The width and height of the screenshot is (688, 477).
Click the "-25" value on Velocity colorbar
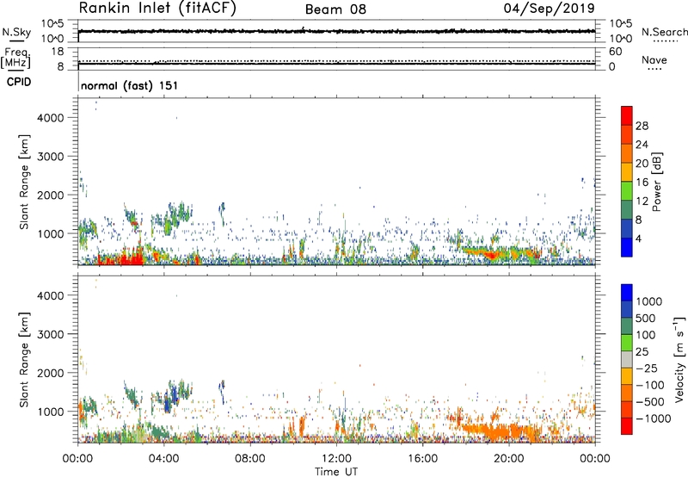[646, 369]
